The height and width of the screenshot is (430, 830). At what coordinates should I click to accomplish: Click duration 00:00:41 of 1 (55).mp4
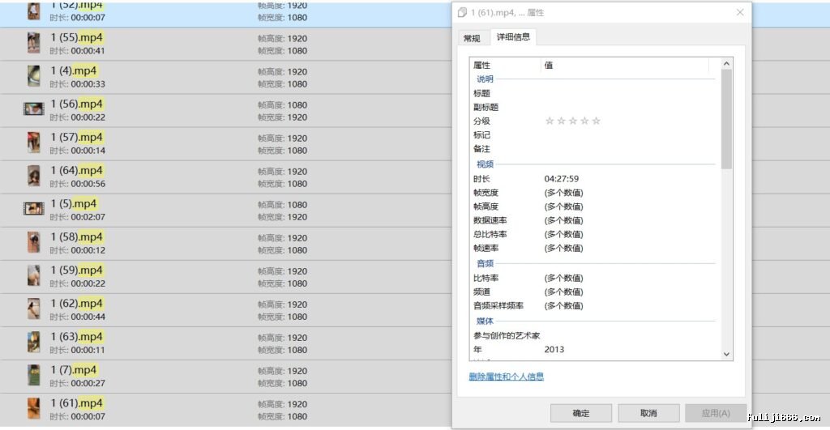click(x=88, y=51)
